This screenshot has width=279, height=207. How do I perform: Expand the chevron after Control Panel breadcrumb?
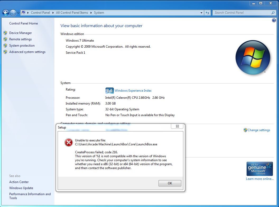tap(53, 13)
